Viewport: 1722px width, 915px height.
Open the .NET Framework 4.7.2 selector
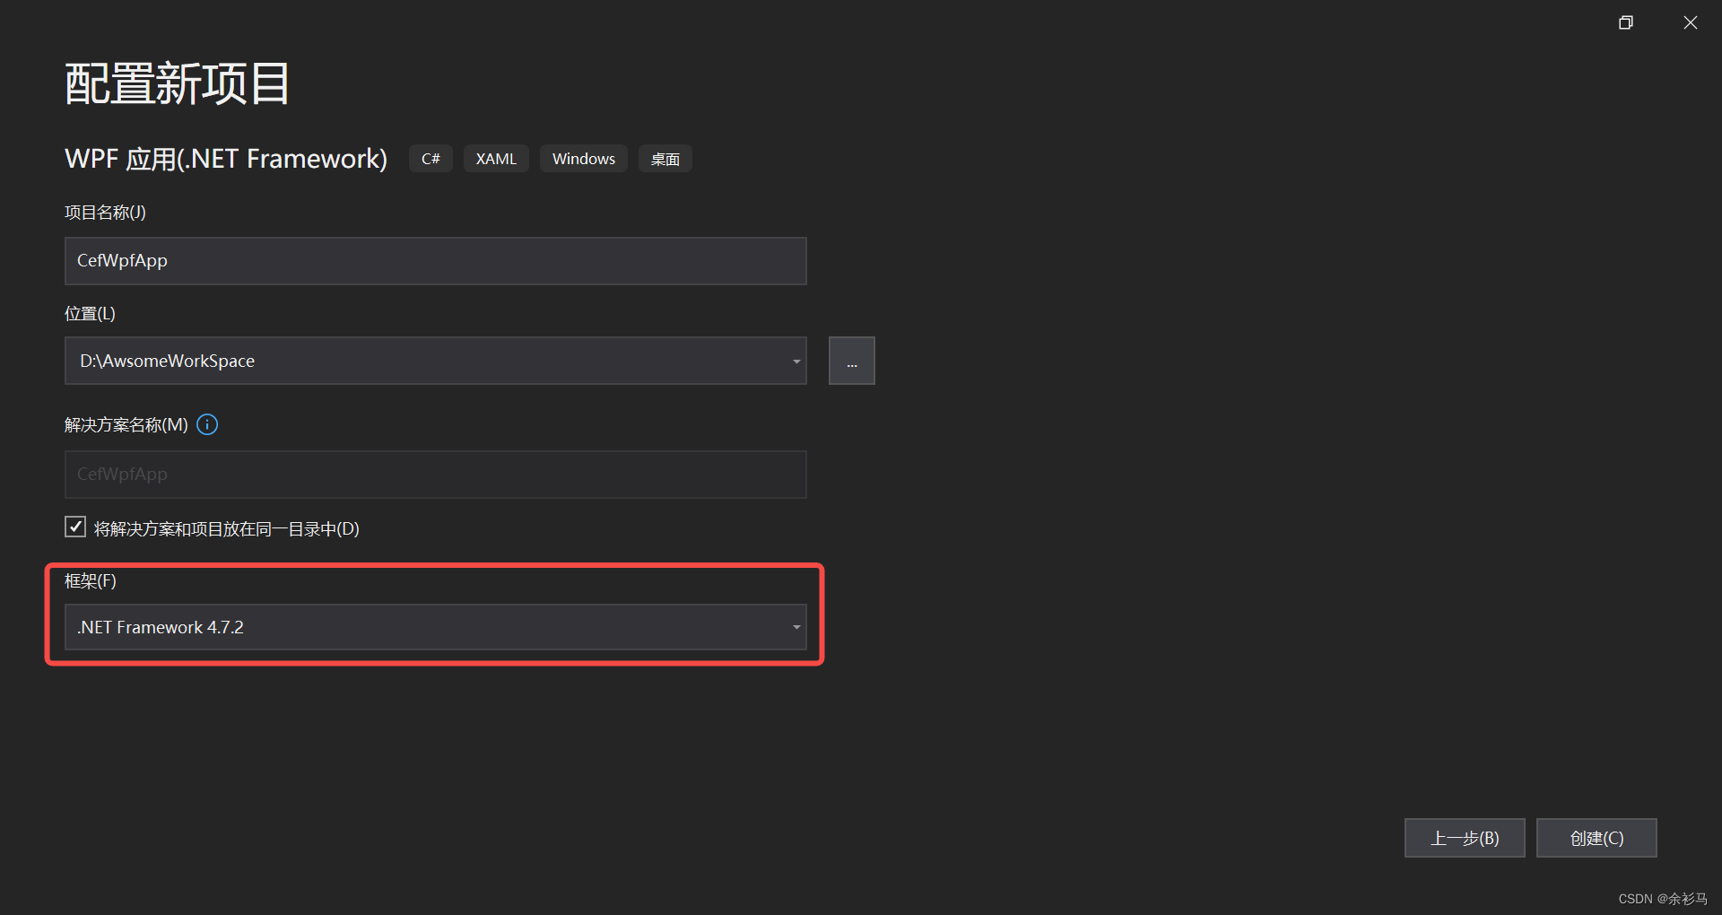click(x=435, y=626)
